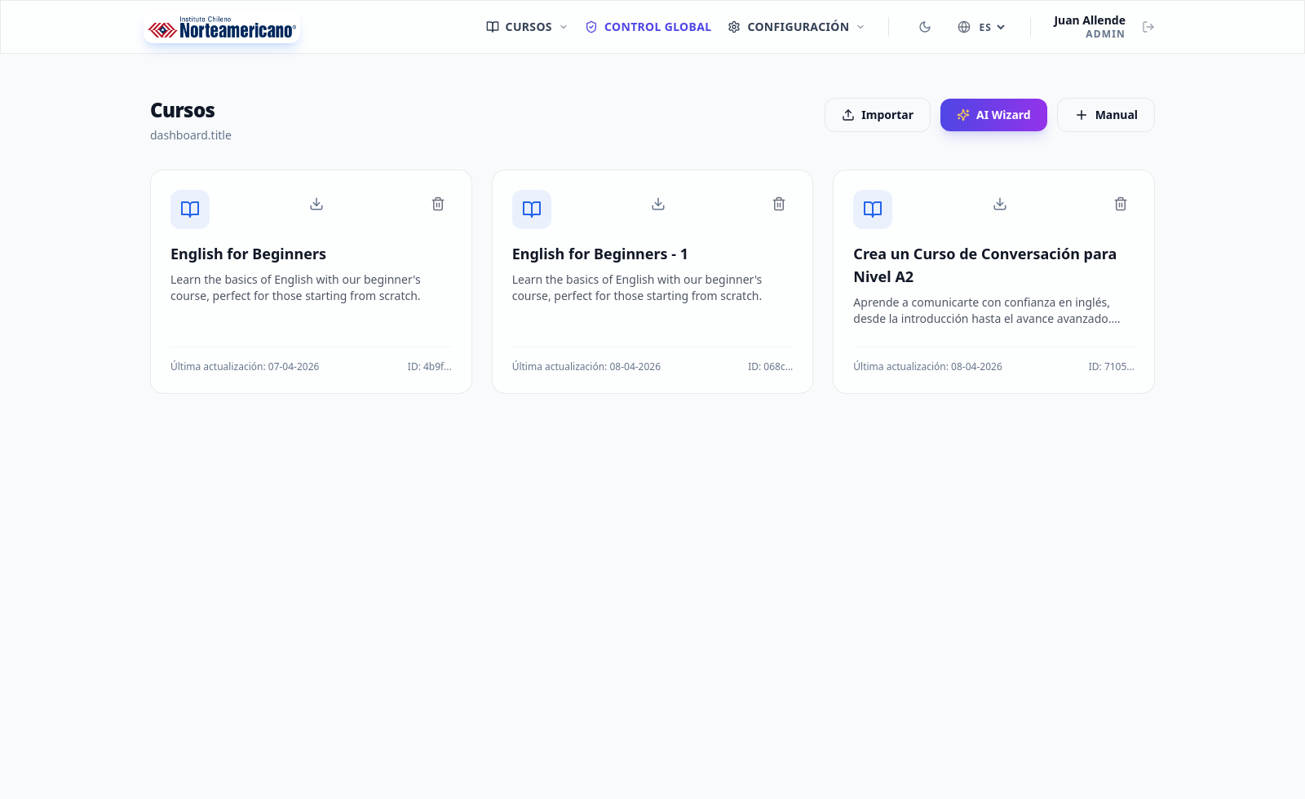
Task: Go to Control Global
Action: point(648,27)
